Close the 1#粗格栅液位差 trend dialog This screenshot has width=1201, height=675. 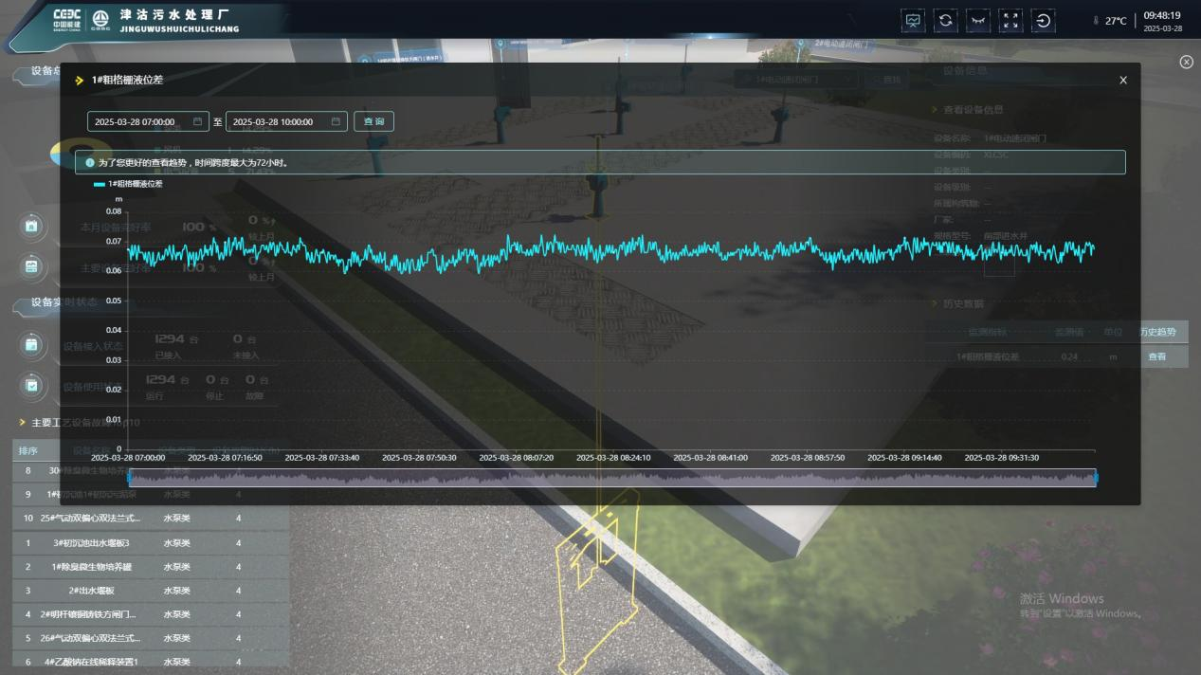coord(1123,81)
